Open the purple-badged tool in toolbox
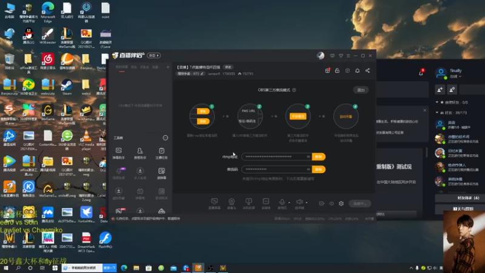This screenshot has width=485, height=273. point(119,174)
